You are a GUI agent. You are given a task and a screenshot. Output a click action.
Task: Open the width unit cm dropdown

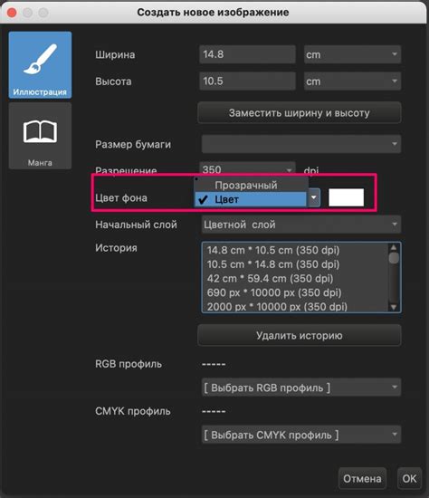pos(352,54)
